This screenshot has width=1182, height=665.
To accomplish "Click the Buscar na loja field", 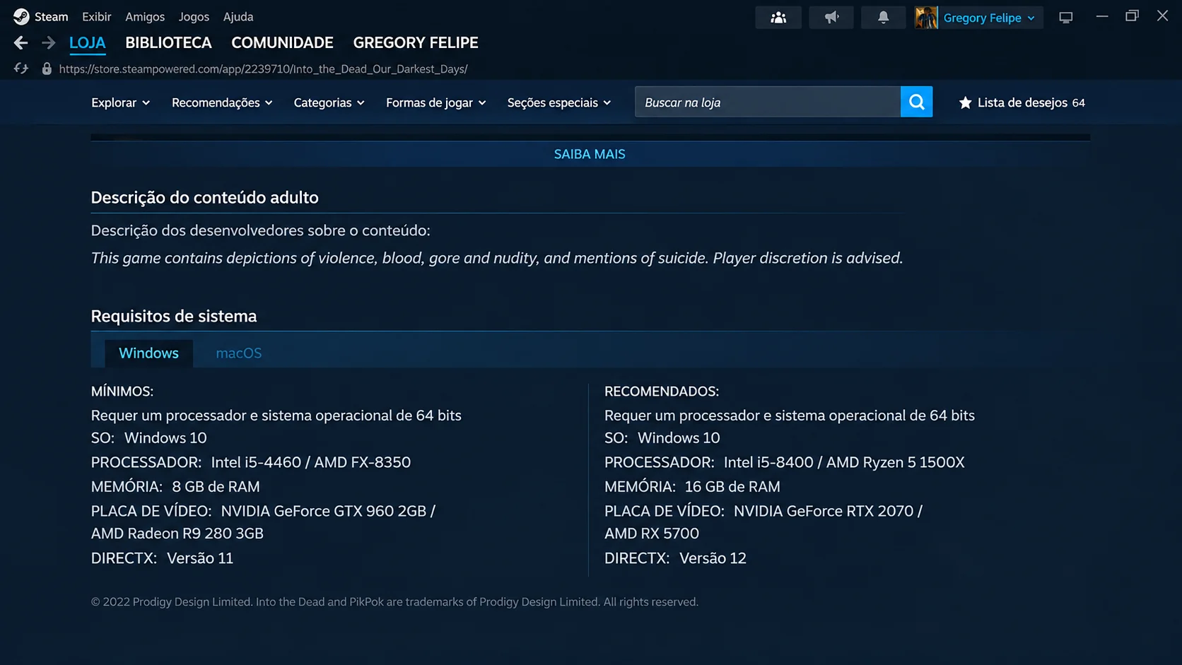I will pyautogui.click(x=768, y=102).
